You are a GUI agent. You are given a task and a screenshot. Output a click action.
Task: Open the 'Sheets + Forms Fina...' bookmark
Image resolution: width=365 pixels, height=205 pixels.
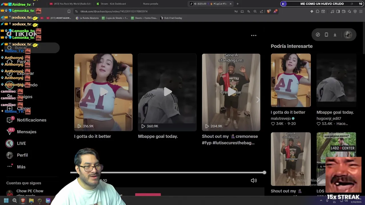tap(144, 18)
